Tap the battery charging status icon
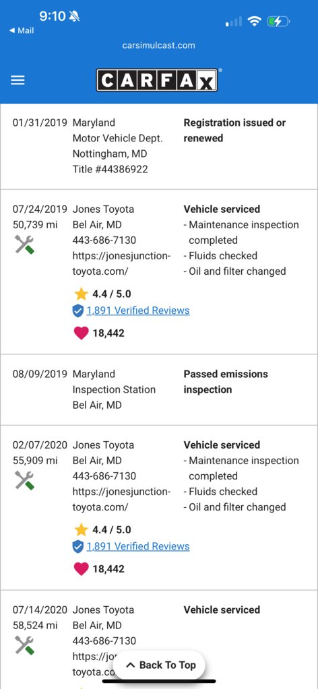This screenshot has width=318, height=689. point(278,21)
